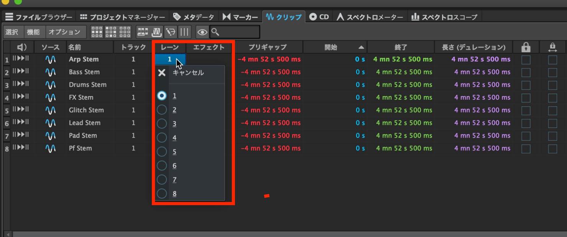
Task: Click the source waveform icon for Bass Stem
Action: tap(50, 72)
